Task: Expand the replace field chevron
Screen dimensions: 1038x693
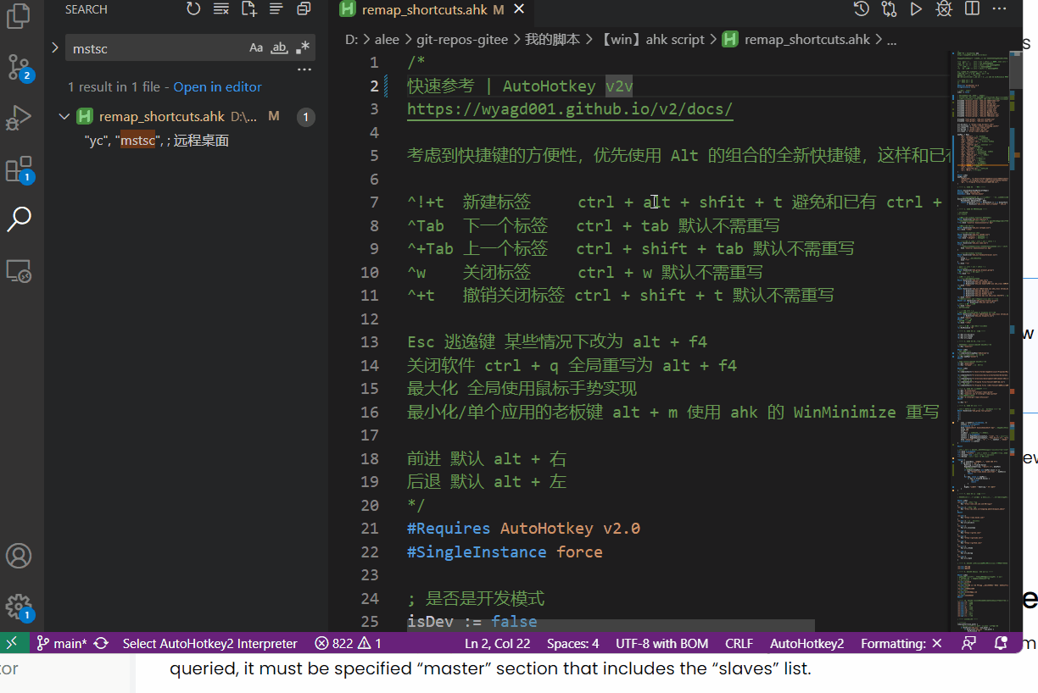Action: point(54,47)
